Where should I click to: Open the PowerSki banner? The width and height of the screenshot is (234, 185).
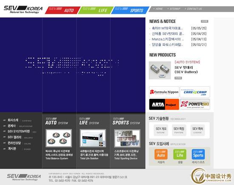coord(195,104)
